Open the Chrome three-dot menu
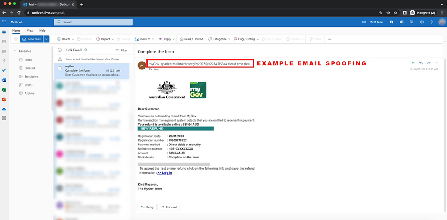The width and height of the screenshot is (447, 220). click(442, 13)
